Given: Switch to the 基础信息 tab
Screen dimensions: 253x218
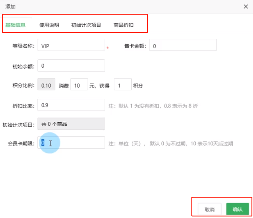Looking at the screenshot, I should coord(16,25).
